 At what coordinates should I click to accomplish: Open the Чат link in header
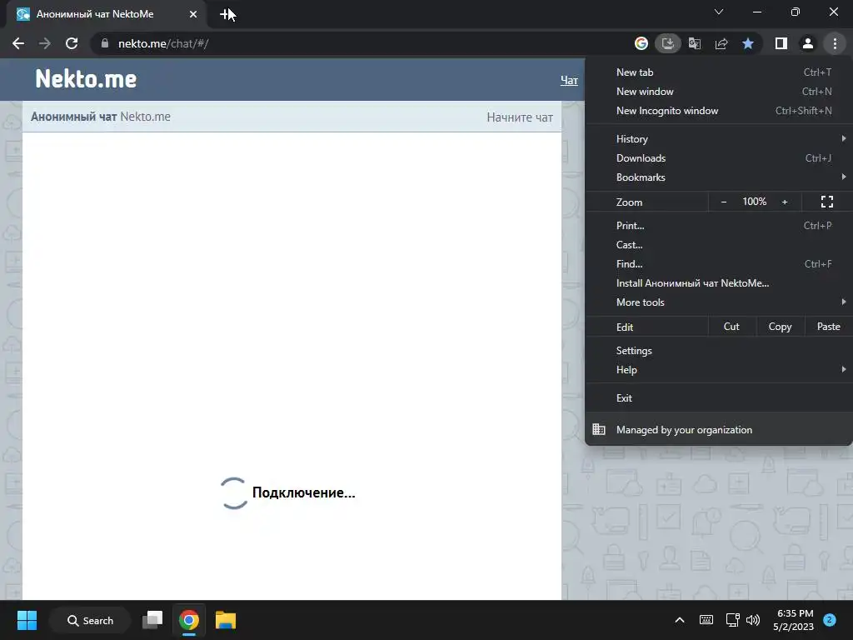[x=569, y=80]
